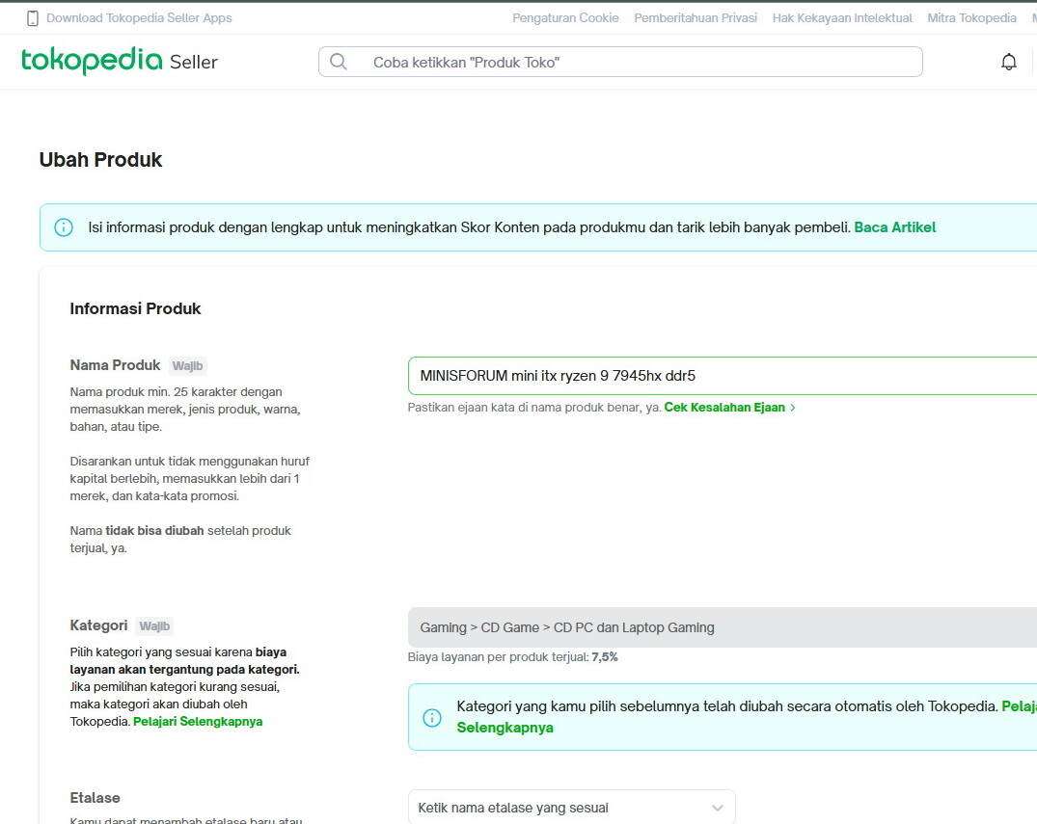The image size is (1037, 824).
Task: Click the "Informasi Produk" section heading
Action: point(136,308)
